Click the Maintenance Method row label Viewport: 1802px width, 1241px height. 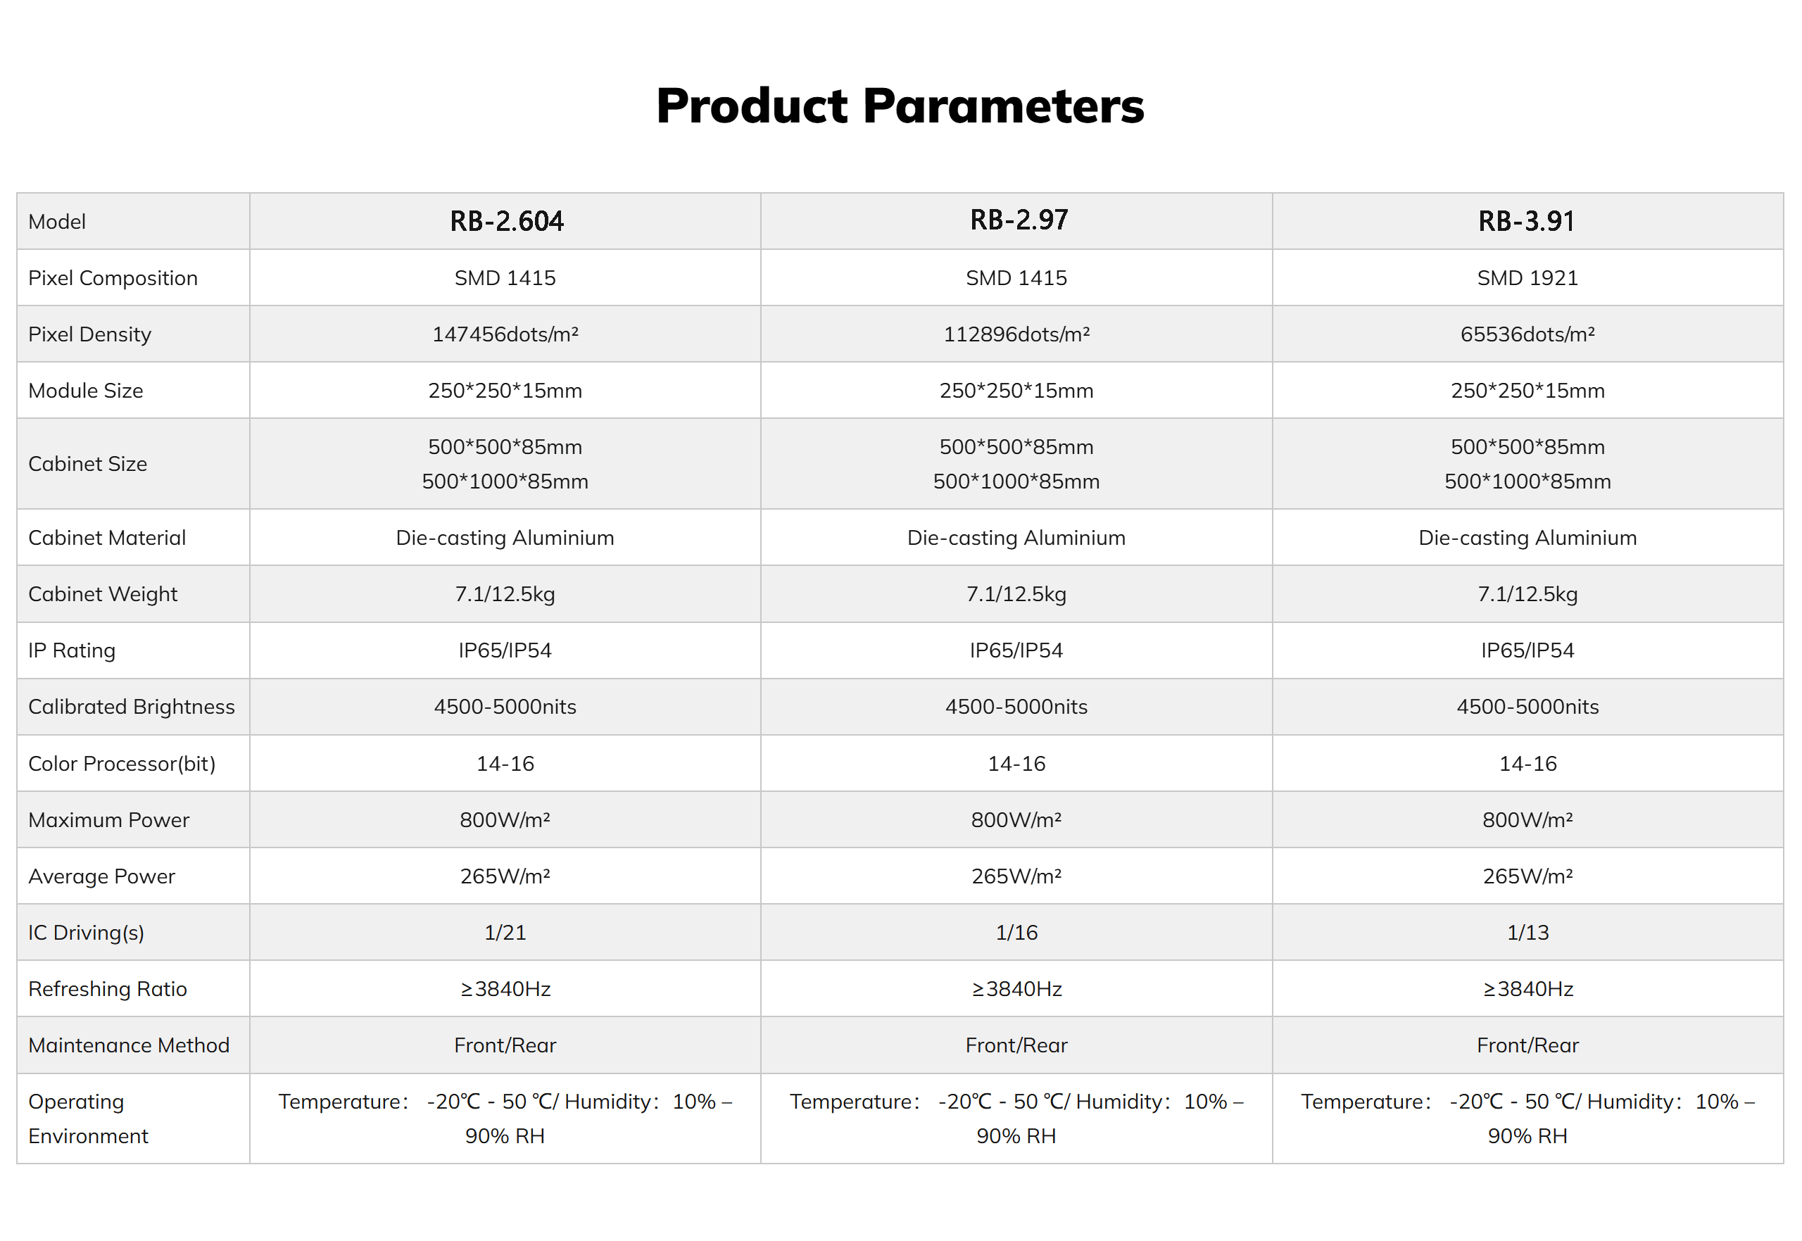pyautogui.click(x=129, y=1045)
